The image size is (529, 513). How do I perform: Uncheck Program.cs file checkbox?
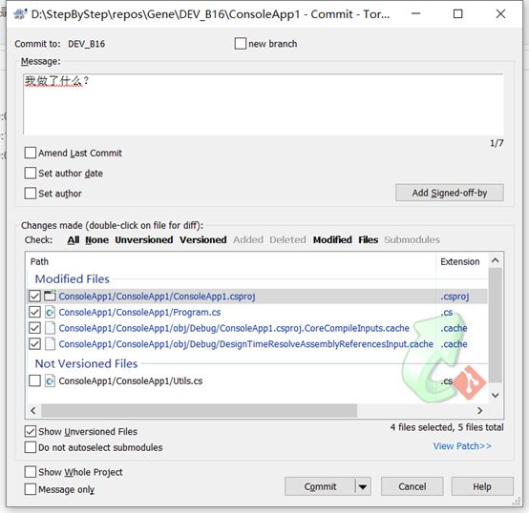(34, 312)
